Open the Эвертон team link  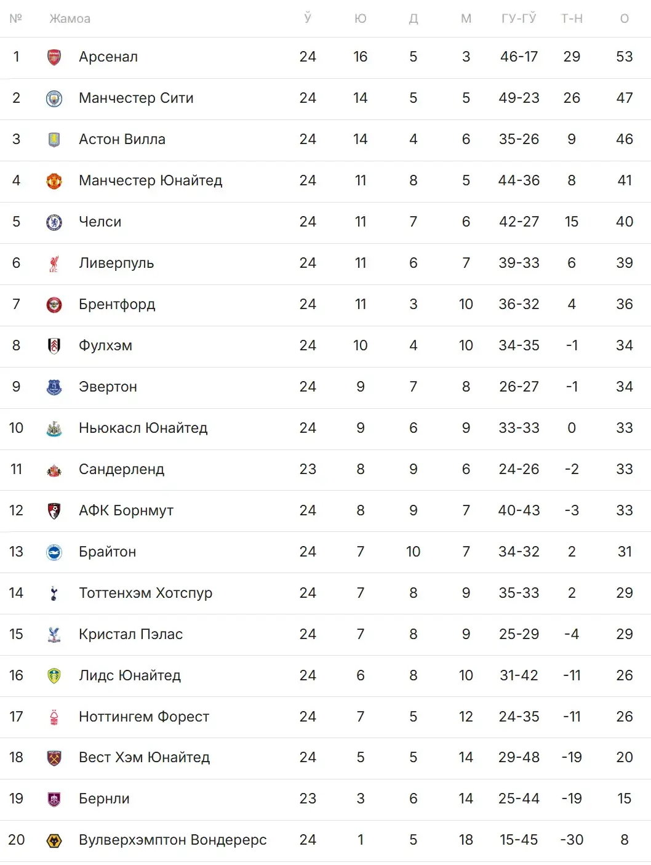108,387
